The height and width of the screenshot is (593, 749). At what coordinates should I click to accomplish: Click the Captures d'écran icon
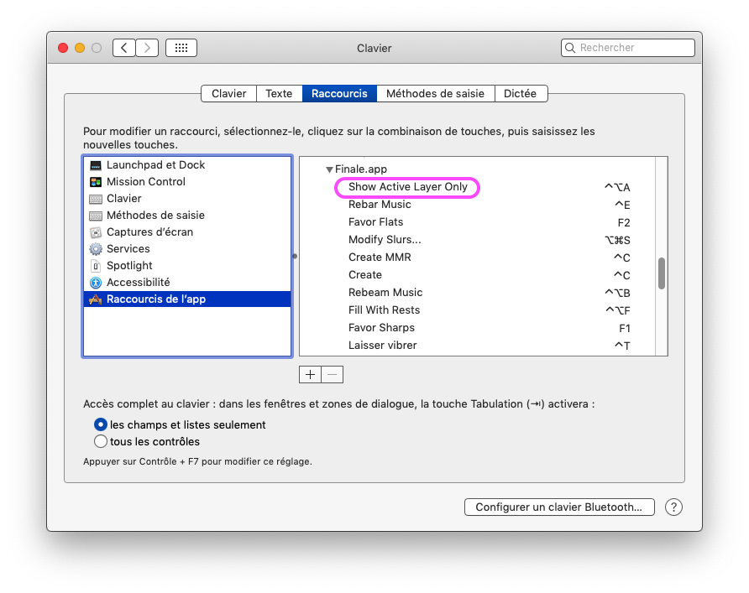click(x=96, y=232)
